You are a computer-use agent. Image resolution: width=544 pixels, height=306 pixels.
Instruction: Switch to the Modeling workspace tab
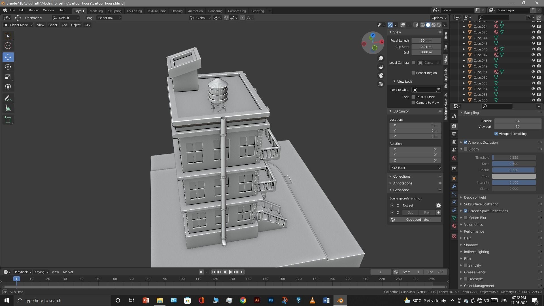click(x=96, y=11)
